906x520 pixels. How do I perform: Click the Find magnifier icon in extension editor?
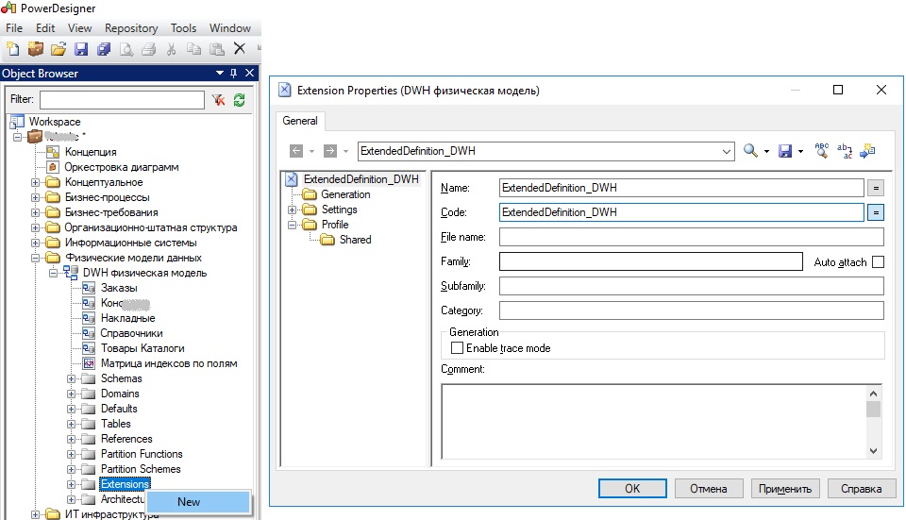coord(750,151)
